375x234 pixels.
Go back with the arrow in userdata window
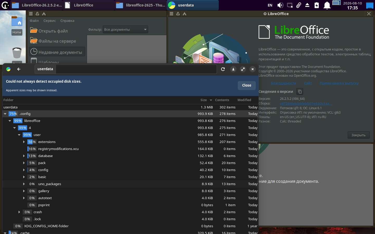pyautogui.click(x=19, y=69)
